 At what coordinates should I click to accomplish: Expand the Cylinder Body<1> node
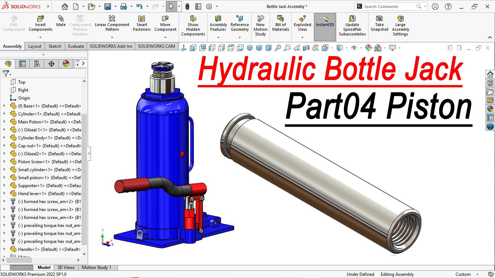[4, 138]
